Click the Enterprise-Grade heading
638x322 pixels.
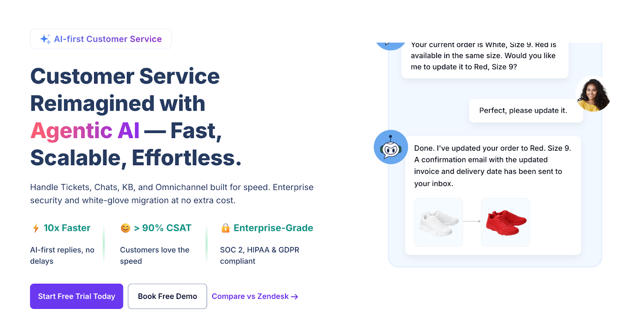(273, 228)
